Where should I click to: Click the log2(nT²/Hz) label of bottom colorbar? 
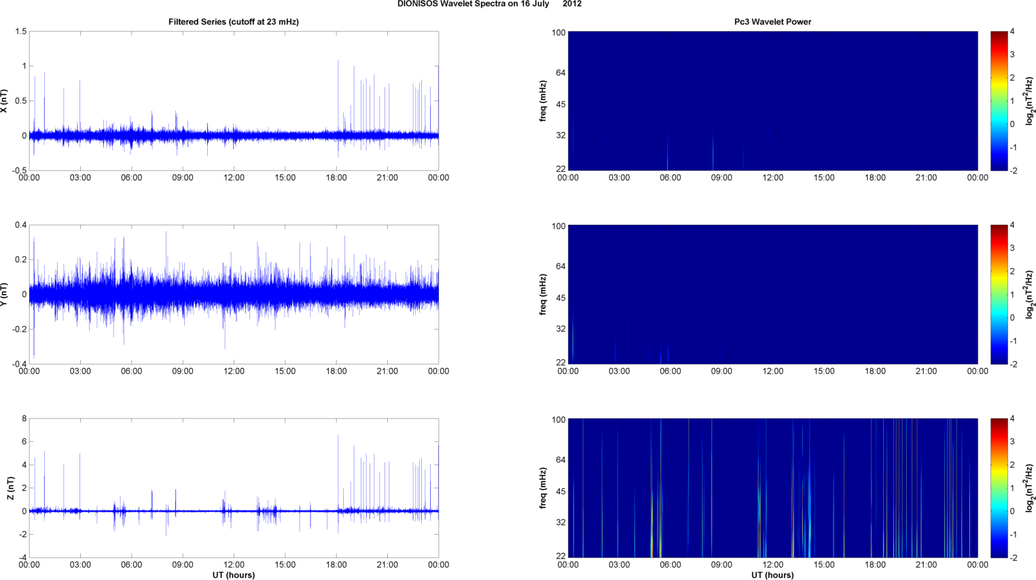[1030, 488]
